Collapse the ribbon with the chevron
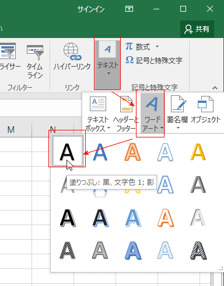 point(215,88)
